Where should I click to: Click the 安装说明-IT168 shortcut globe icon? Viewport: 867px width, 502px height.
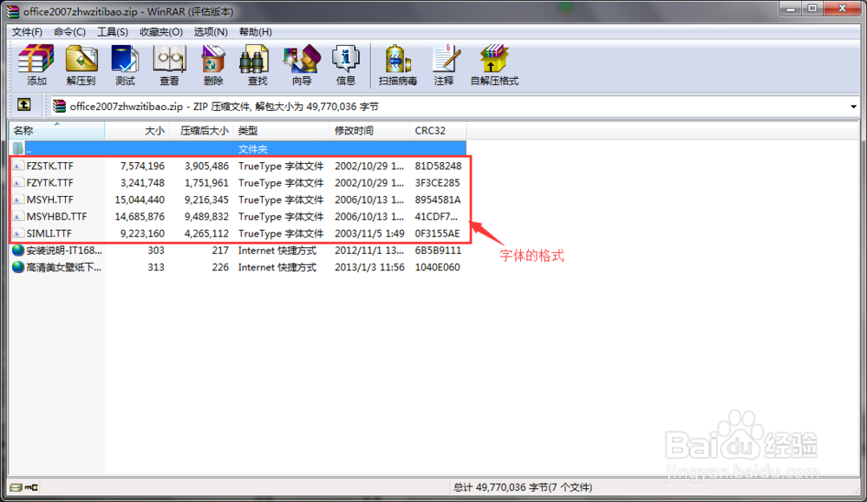tap(18, 251)
